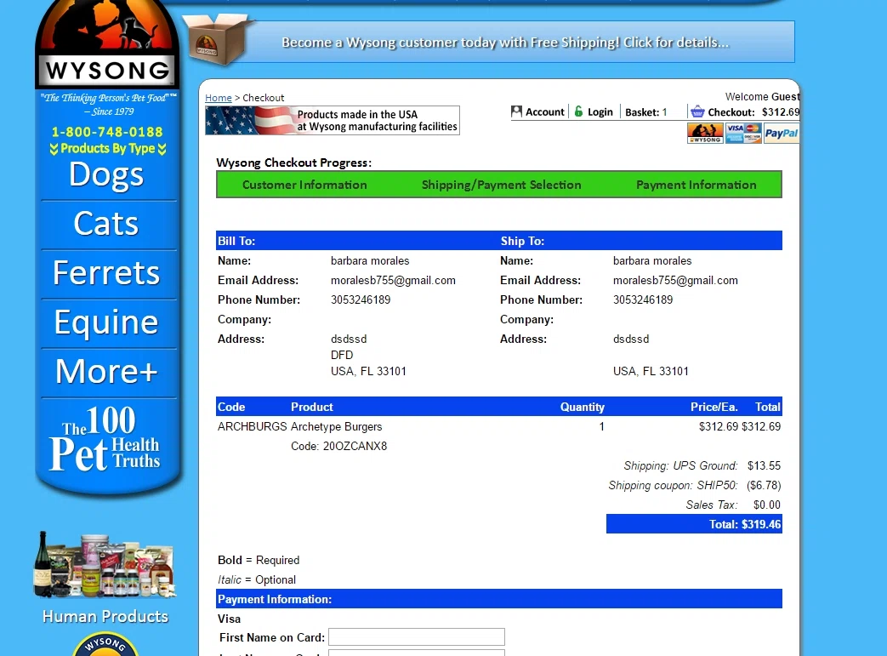Click the Ship To section header

point(522,241)
